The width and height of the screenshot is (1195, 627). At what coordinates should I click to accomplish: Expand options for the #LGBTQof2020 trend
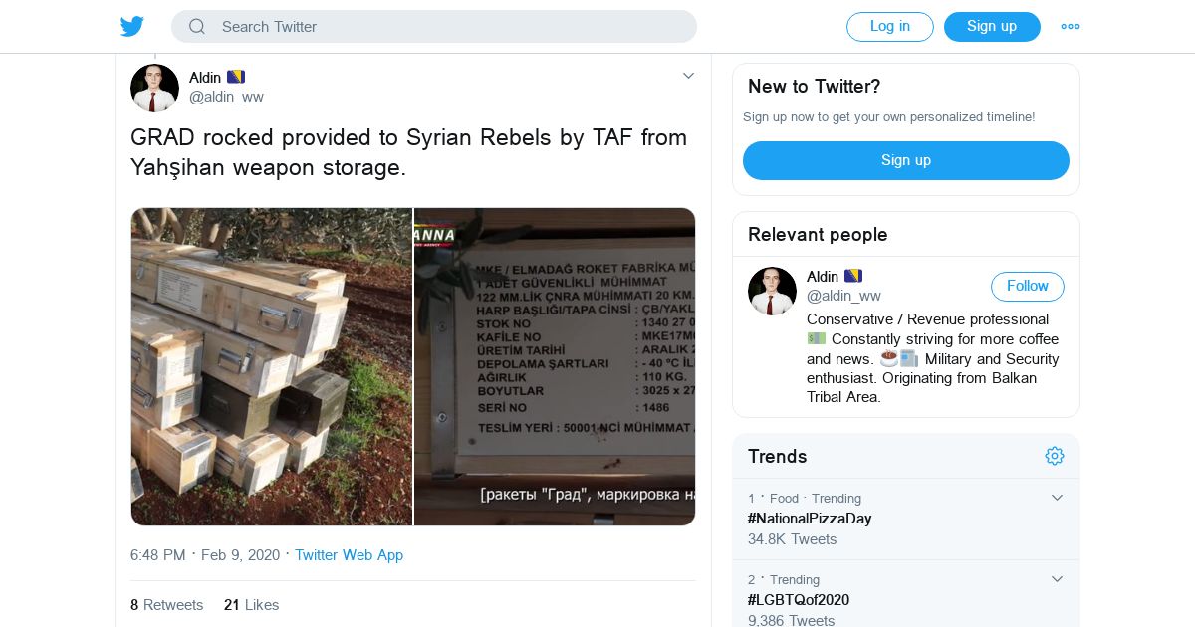(x=1057, y=579)
